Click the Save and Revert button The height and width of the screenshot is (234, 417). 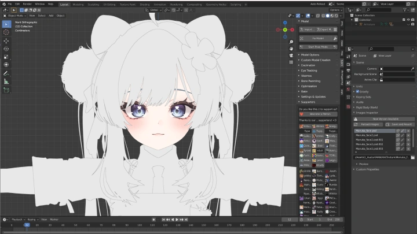pyautogui.click(x=400, y=124)
